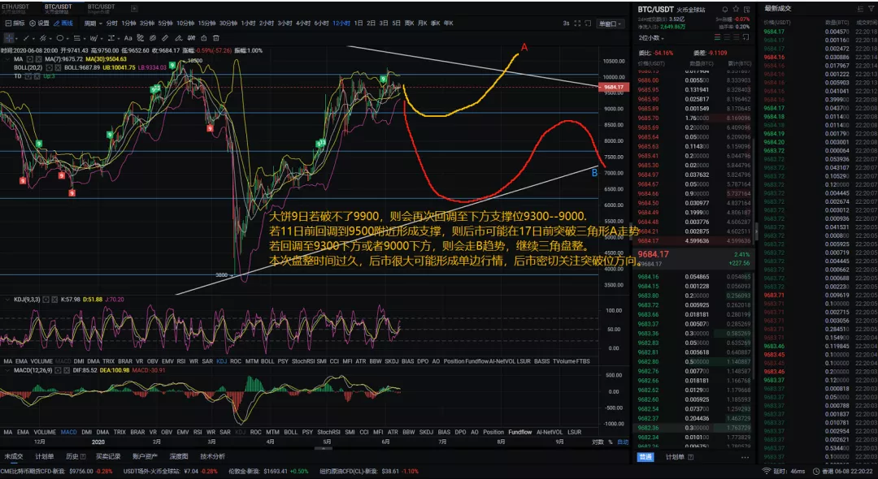Toggle the % percentage price scale
Screen dimensions: 878x479
[611, 442]
